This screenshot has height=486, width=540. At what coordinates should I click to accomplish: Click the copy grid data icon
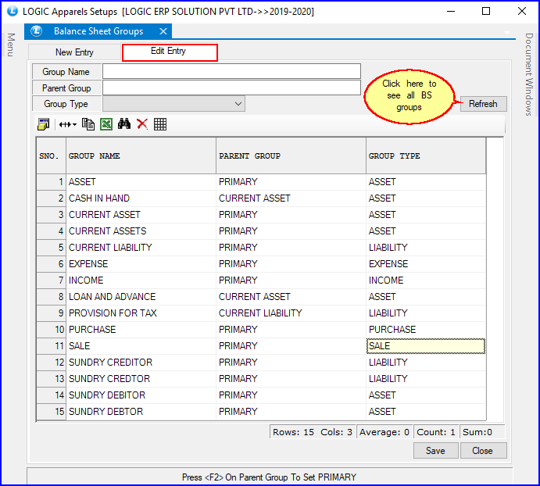[88, 124]
